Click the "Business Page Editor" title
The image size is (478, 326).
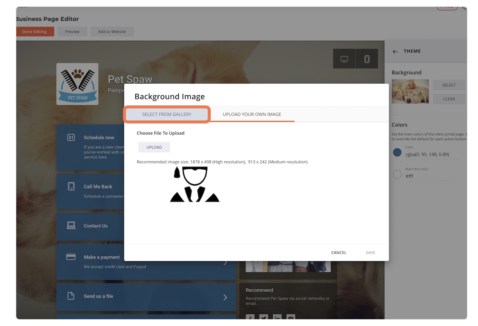(47, 19)
